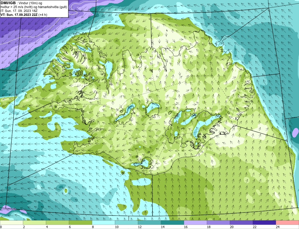Pick the violet 18–20 m/s legend swatch
The height and width of the screenshot is (229, 299).
pyautogui.click(x=218, y=223)
